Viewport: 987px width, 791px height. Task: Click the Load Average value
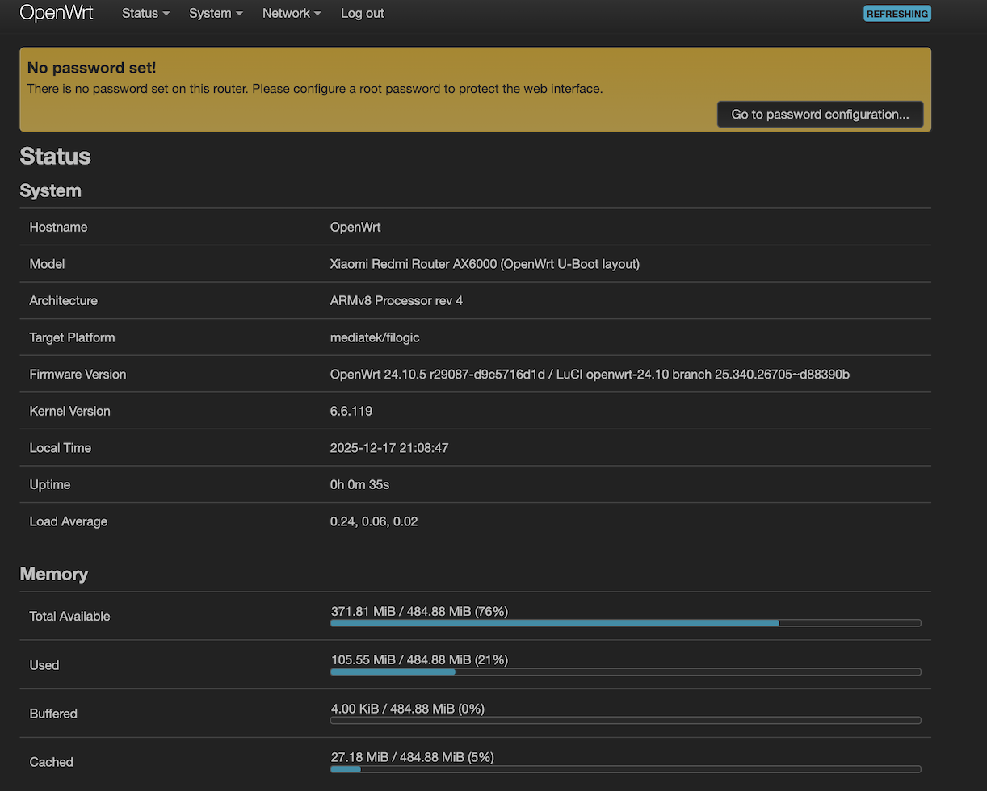(374, 522)
